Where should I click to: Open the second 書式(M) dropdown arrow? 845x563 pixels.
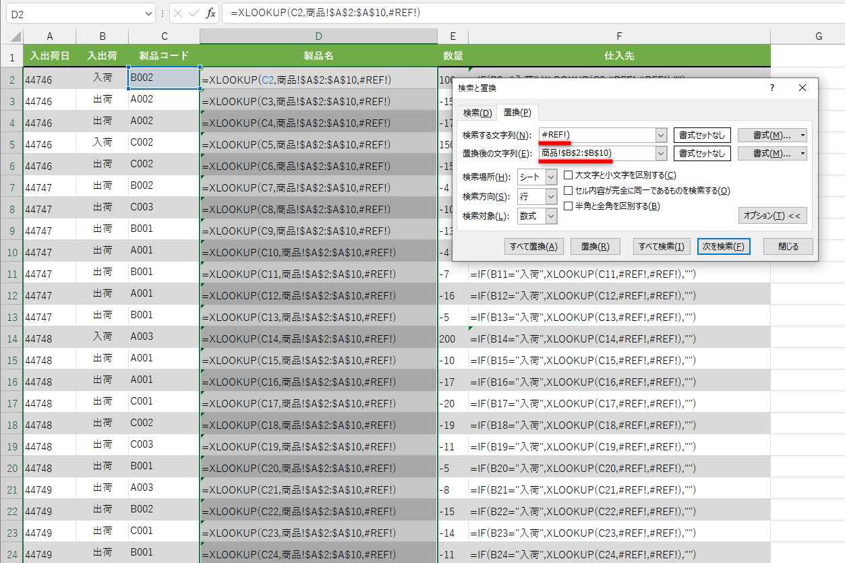[x=802, y=154]
